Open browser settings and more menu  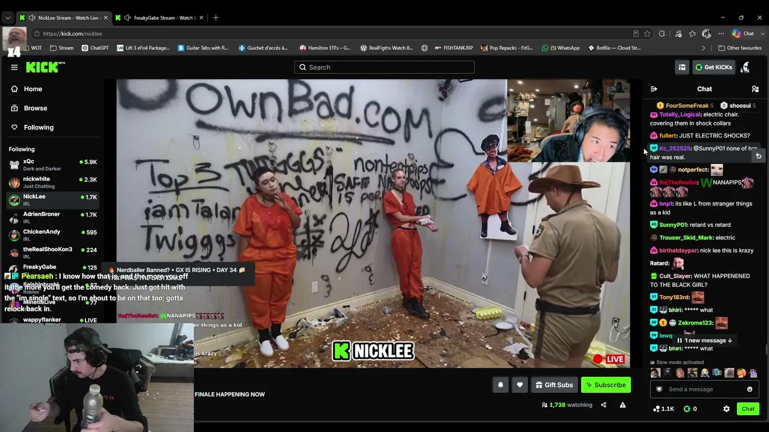pos(721,34)
